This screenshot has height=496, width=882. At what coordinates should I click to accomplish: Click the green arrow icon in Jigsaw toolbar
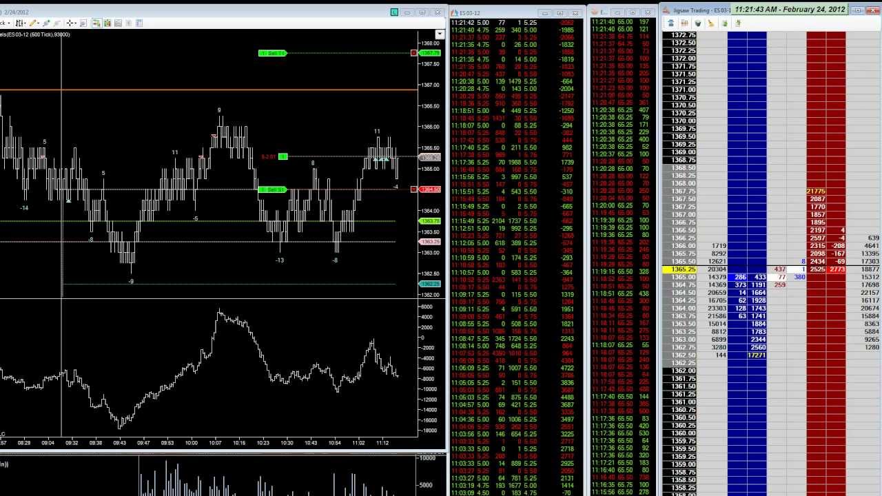(x=725, y=23)
